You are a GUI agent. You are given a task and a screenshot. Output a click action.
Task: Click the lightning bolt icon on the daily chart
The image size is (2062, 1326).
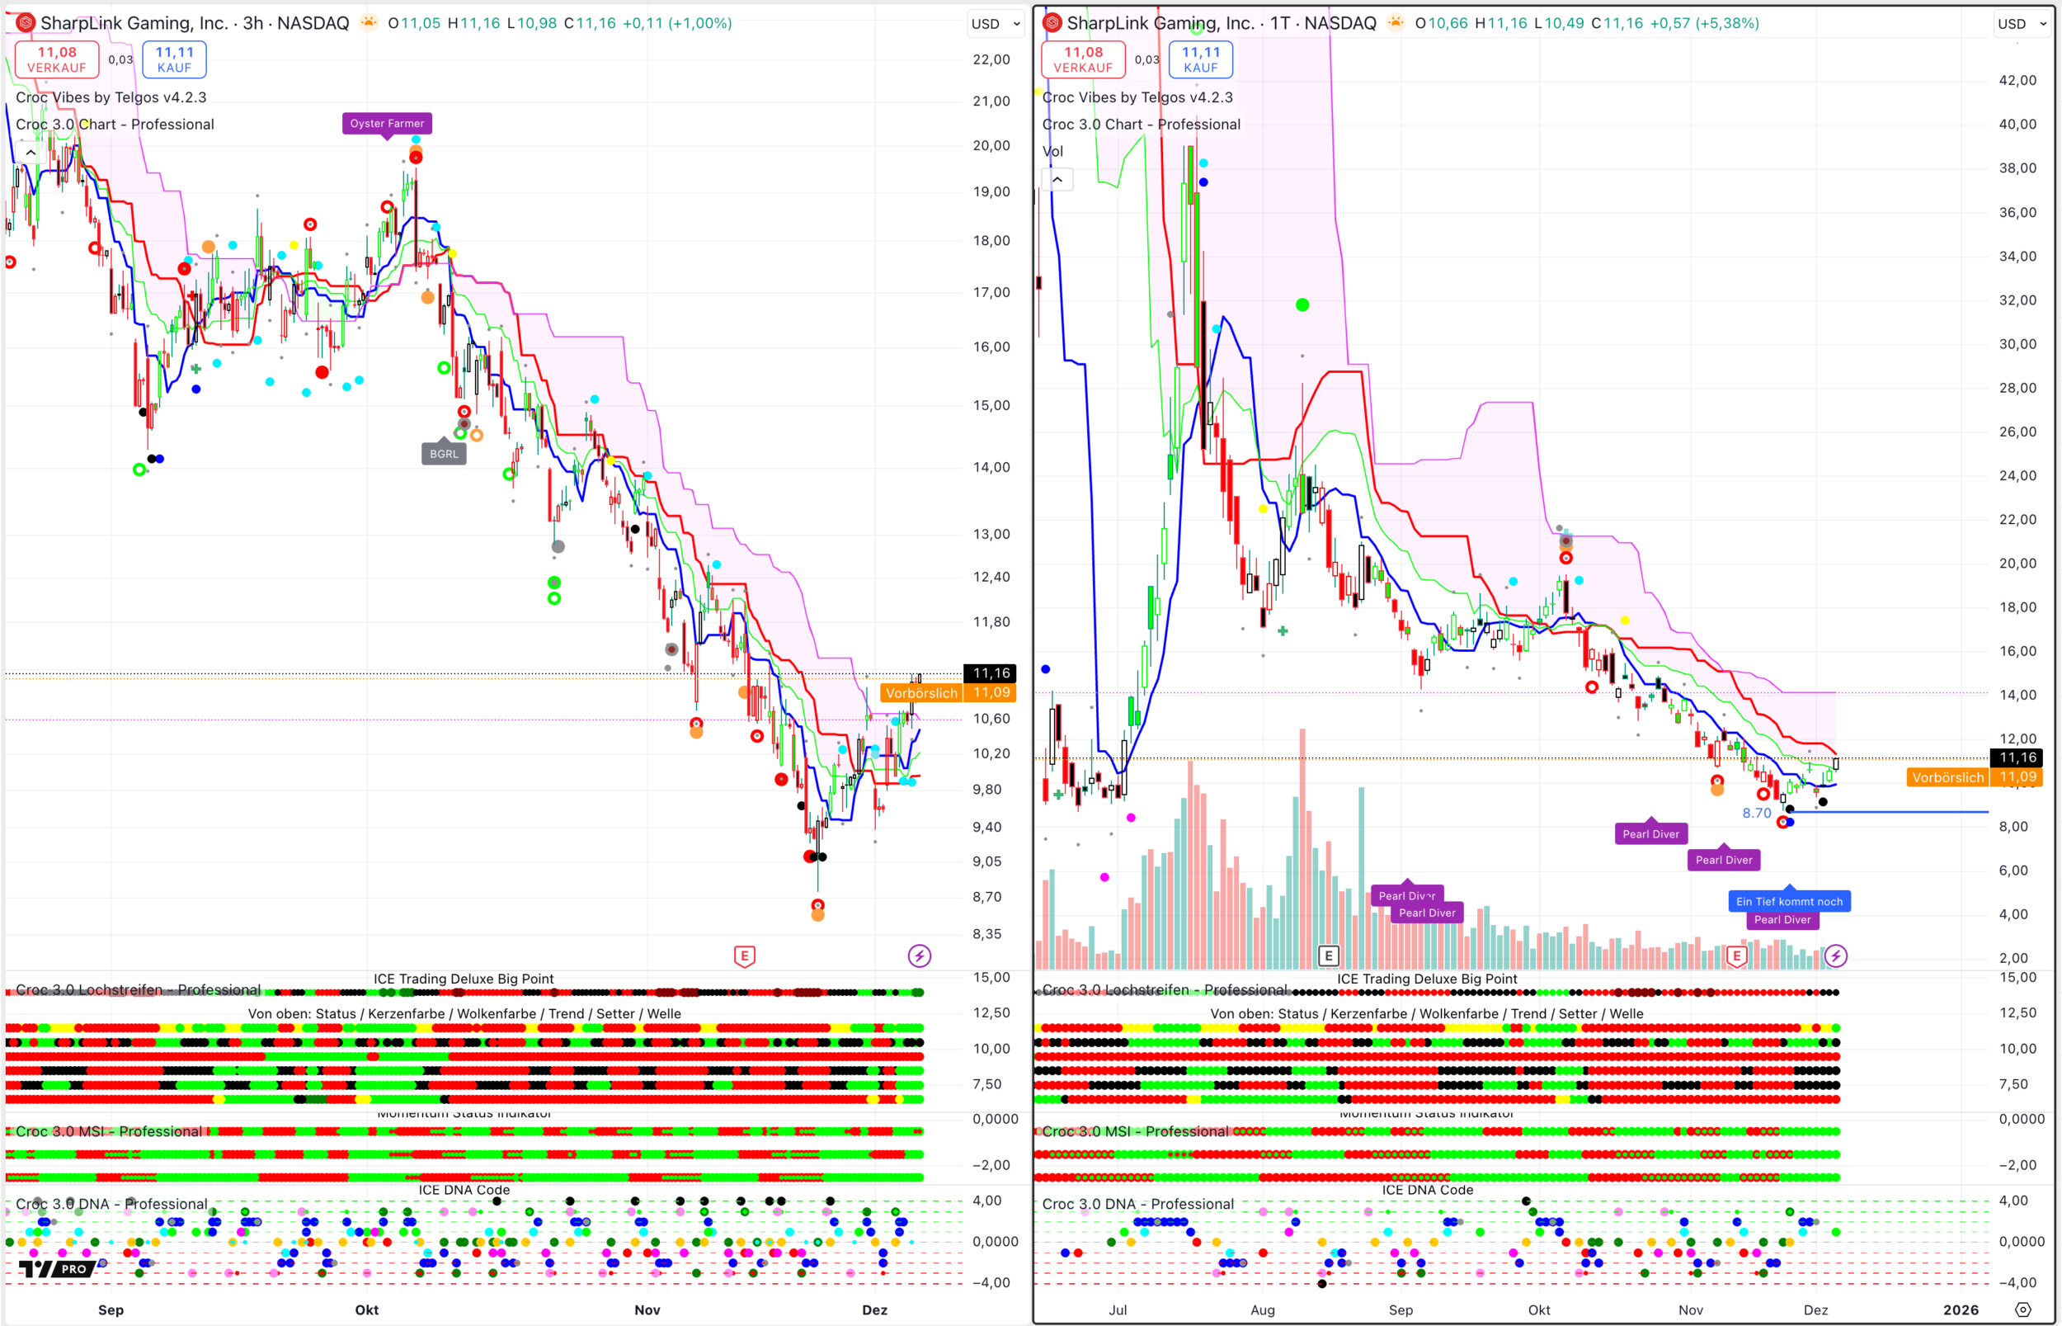pos(1835,956)
